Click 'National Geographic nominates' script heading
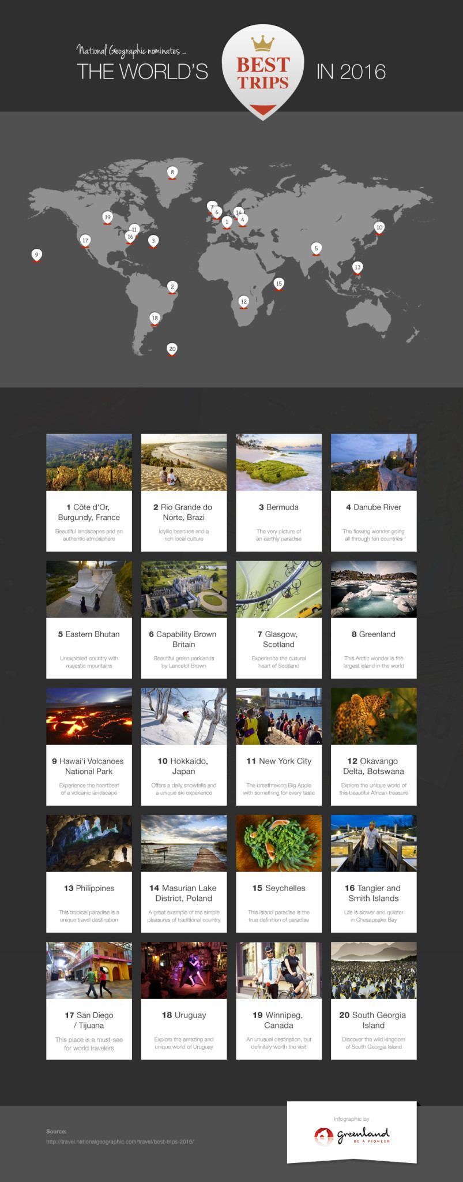This screenshot has height=1182, width=463. 131,51
